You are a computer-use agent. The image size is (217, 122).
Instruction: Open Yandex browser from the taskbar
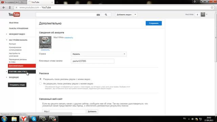tap(24, 119)
